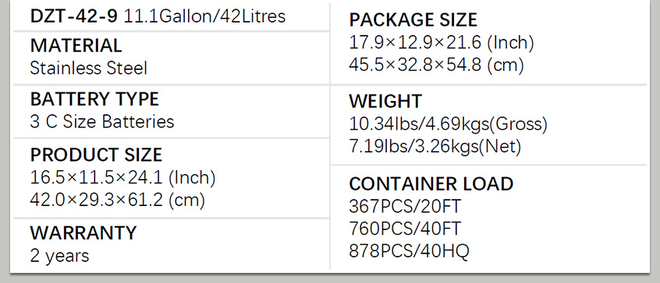Select package size 17.9×12.9×21.6 inch line
Screen dimensions: 660x283
tap(442, 43)
